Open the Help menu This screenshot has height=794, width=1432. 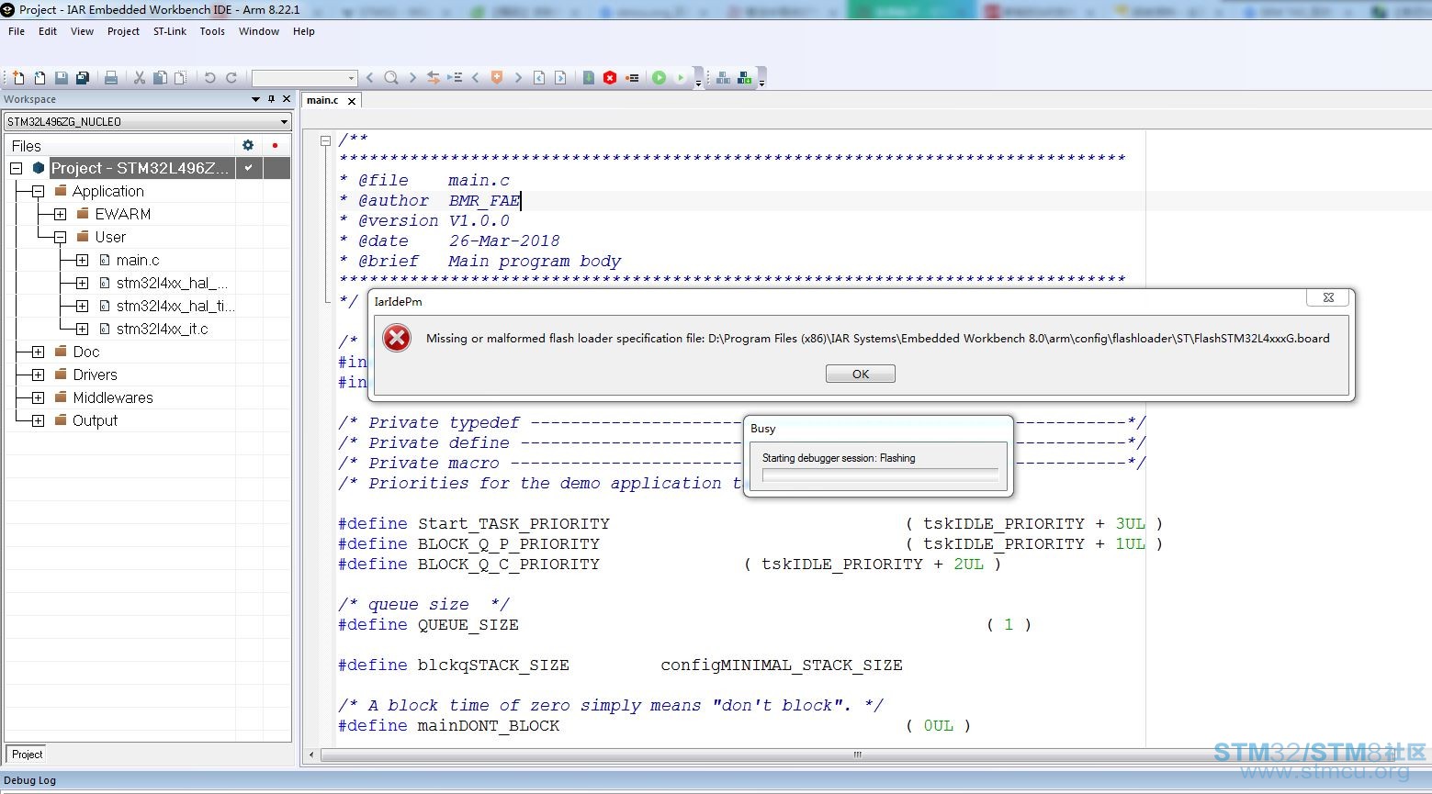coord(304,31)
